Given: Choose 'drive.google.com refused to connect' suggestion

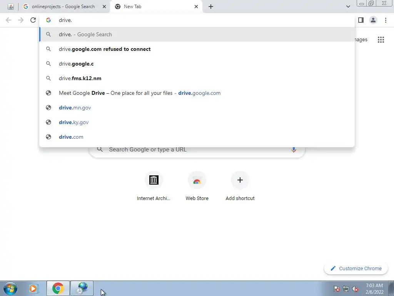Looking at the screenshot, I should [197, 49].
